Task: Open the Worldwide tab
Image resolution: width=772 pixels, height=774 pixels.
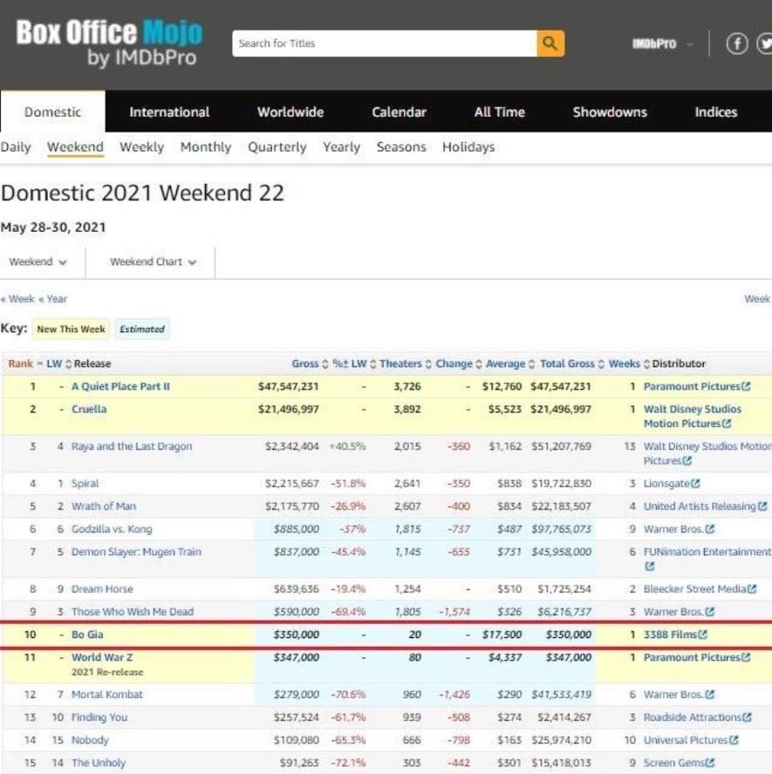Action: [x=290, y=112]
